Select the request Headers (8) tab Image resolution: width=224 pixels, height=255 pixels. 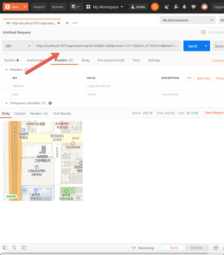[64, 60]
